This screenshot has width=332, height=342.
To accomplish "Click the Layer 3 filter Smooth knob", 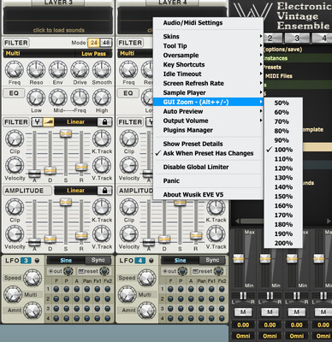I will click(x=102, y=70).
